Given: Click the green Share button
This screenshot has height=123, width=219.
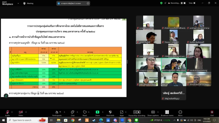Looking at the screenshot, I should click(x=98, y=112).
